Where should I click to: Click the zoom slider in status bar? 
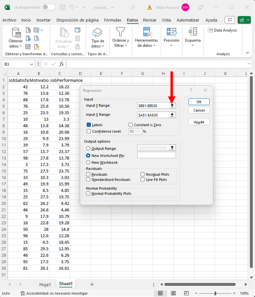pos(215,293)
